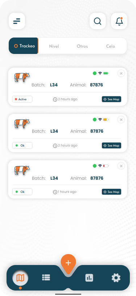Viewport: 136px width, 296px height.
Task: Click the red Active status badge
Action: pyautogui.click(x=22, y=99)
